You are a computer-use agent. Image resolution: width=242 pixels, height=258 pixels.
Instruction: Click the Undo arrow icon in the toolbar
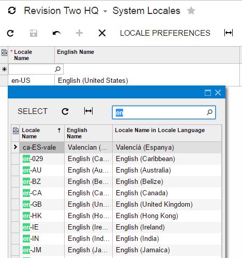[56, 33]
